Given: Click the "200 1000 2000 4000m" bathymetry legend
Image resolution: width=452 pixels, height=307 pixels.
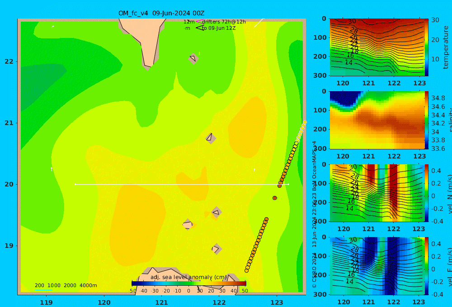Looking at the screenshot, I should click(x=66, y=285).
